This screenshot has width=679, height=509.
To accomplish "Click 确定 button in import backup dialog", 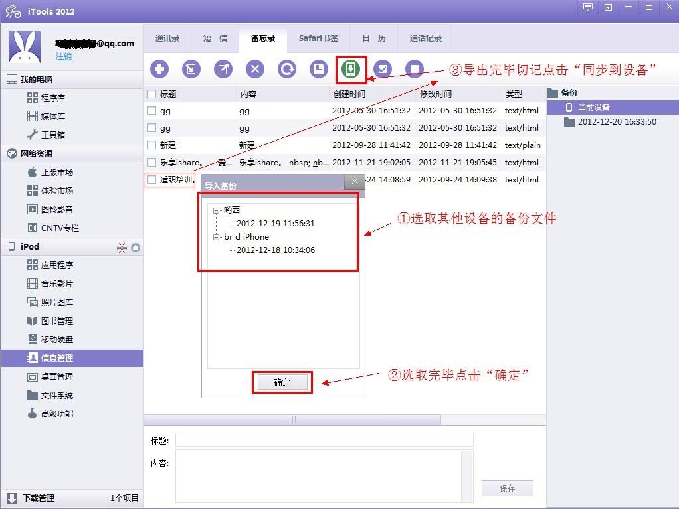I will click(x=282, y=383).
